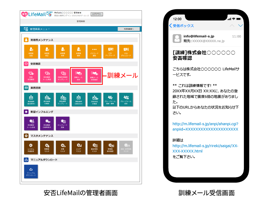Tap the sender avatar icon
The image size is (268, 202).
(x=177, y=39)
